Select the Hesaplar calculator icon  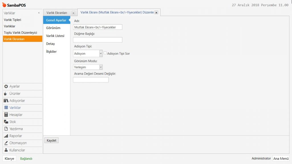[x=6, y=115]
